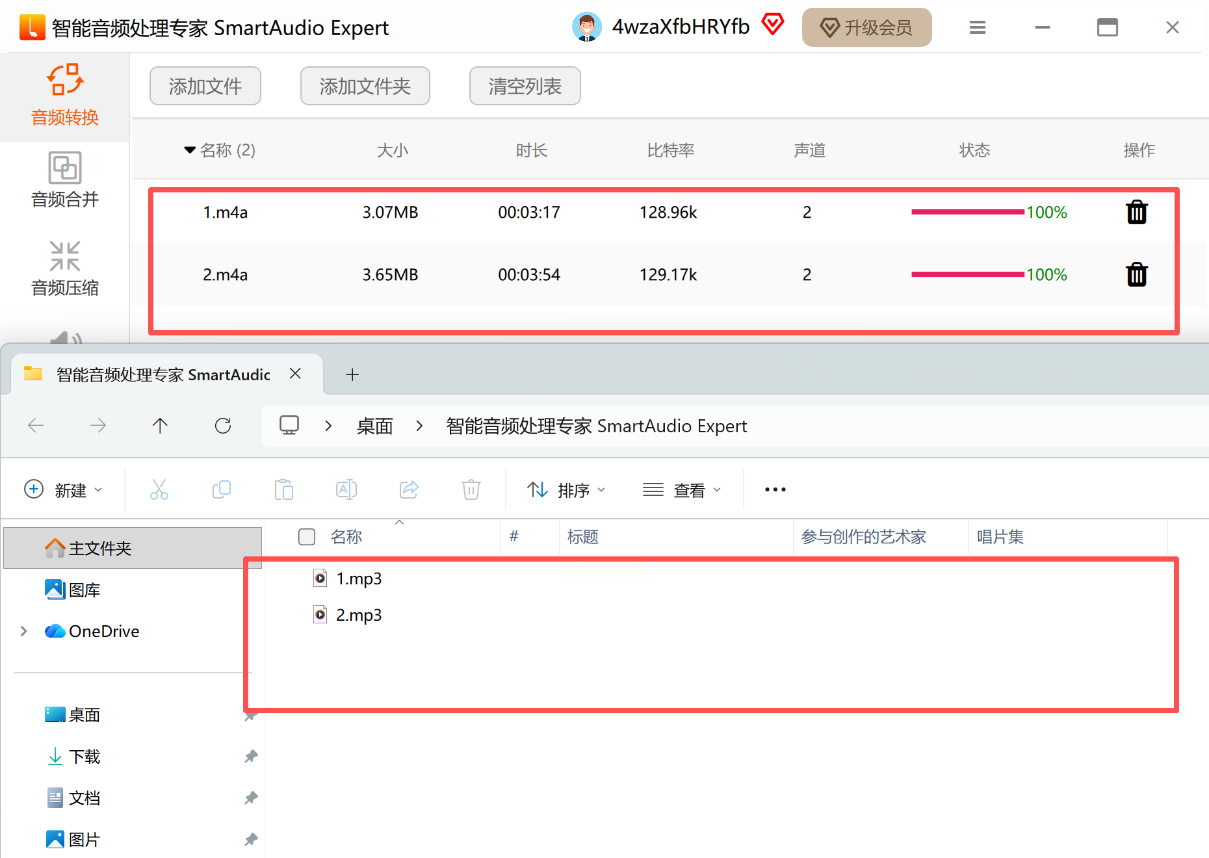The width and height of the screenshot is (1209, 858).
Task: Go up one folder level arrow
Action: (160, 426)
